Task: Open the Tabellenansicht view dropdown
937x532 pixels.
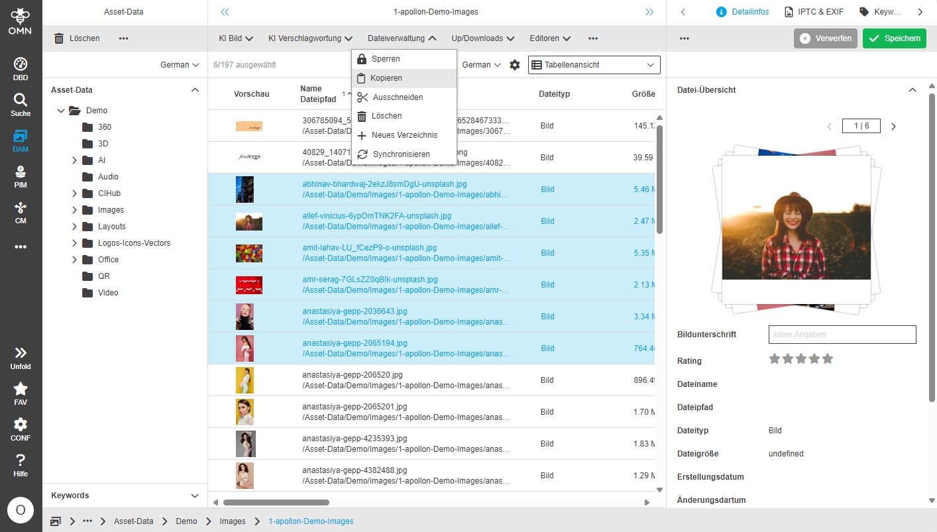Action: pos(594,65)
